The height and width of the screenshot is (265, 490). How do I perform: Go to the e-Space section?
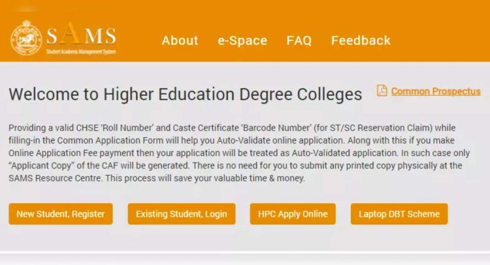pos(242,41)
